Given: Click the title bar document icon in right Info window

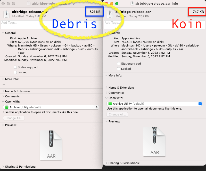Looking at the screenshot, I should pos(132,3).
